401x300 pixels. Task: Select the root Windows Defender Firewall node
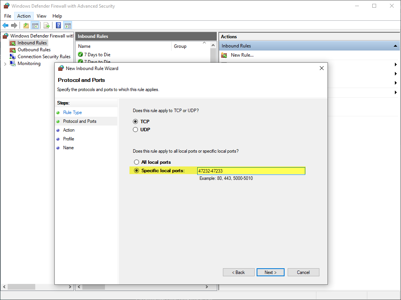tap(42, 36)
